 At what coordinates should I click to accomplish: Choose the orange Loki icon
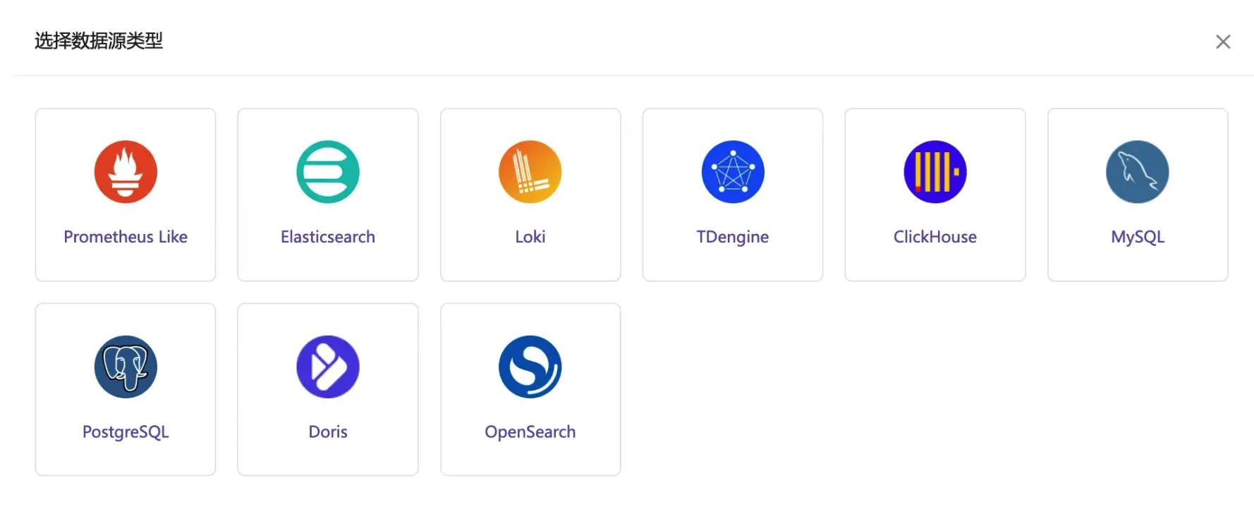pyautogui.click(x=530, y=172)
